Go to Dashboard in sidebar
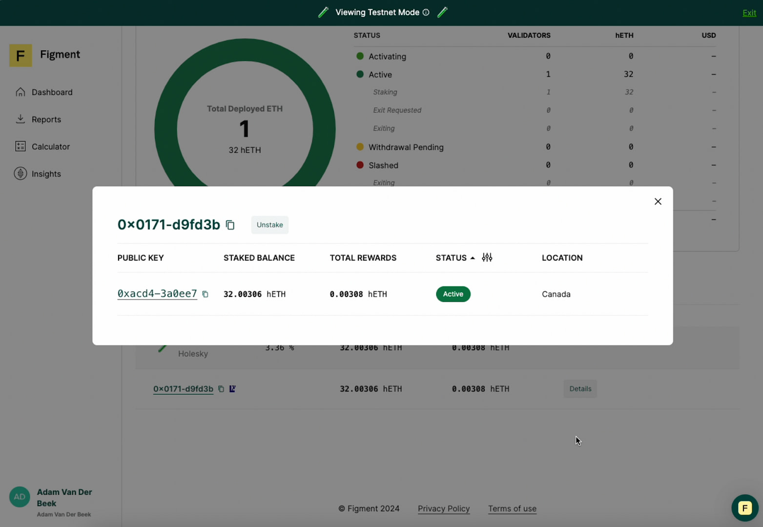Image resolution: width=763 pixels, height=527 pixels. (52, 92)
